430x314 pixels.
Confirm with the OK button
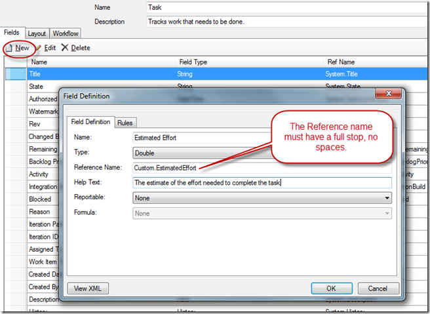click(332, 288)
